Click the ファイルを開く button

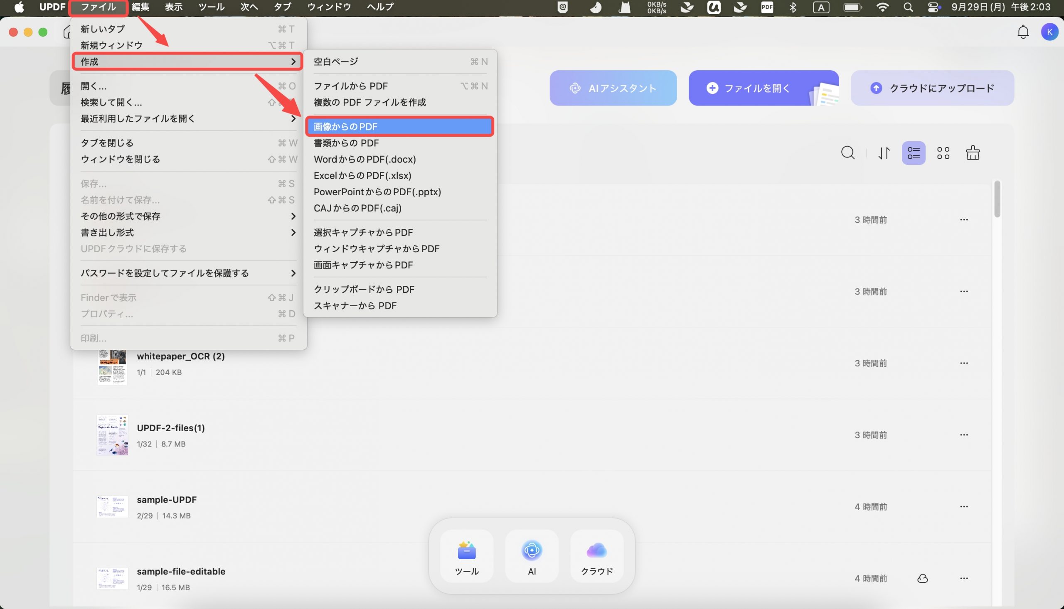764,88
